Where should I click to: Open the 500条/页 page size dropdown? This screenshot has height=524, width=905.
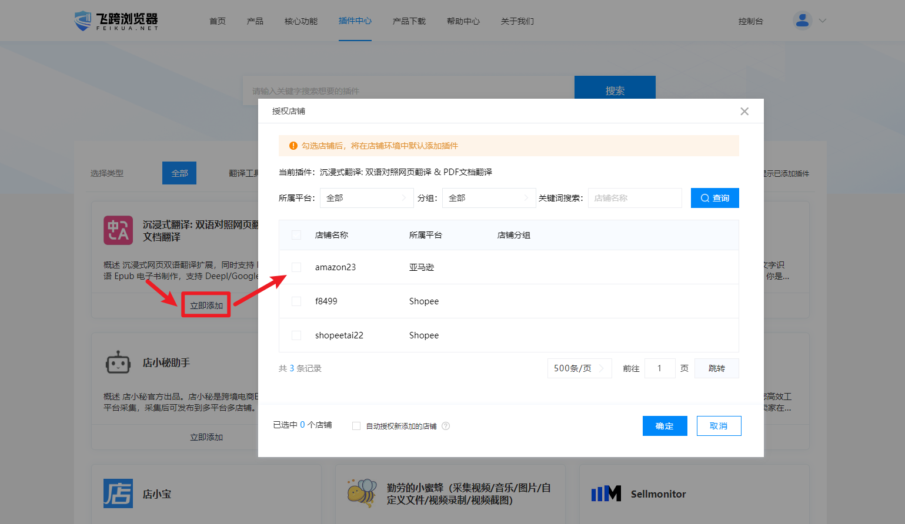(x=579, y=368)
